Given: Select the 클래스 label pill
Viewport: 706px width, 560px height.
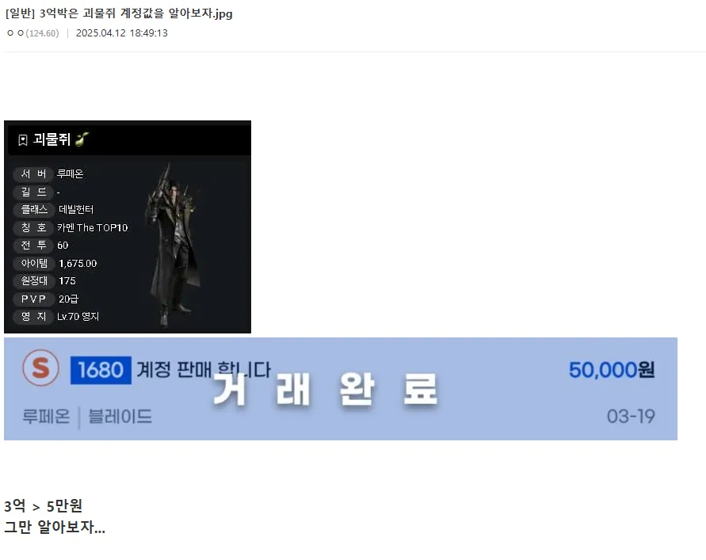Looking at the screenshot, I should [34, 209].
